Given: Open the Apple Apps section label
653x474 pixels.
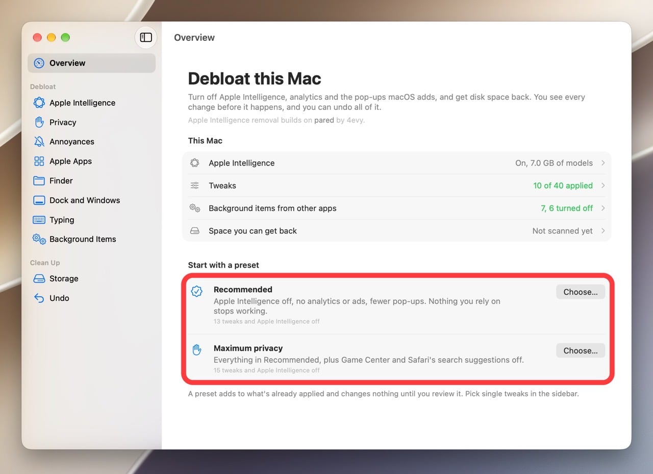Looking at the screenshot, I should pyautogui.click(x=70, y=161).
